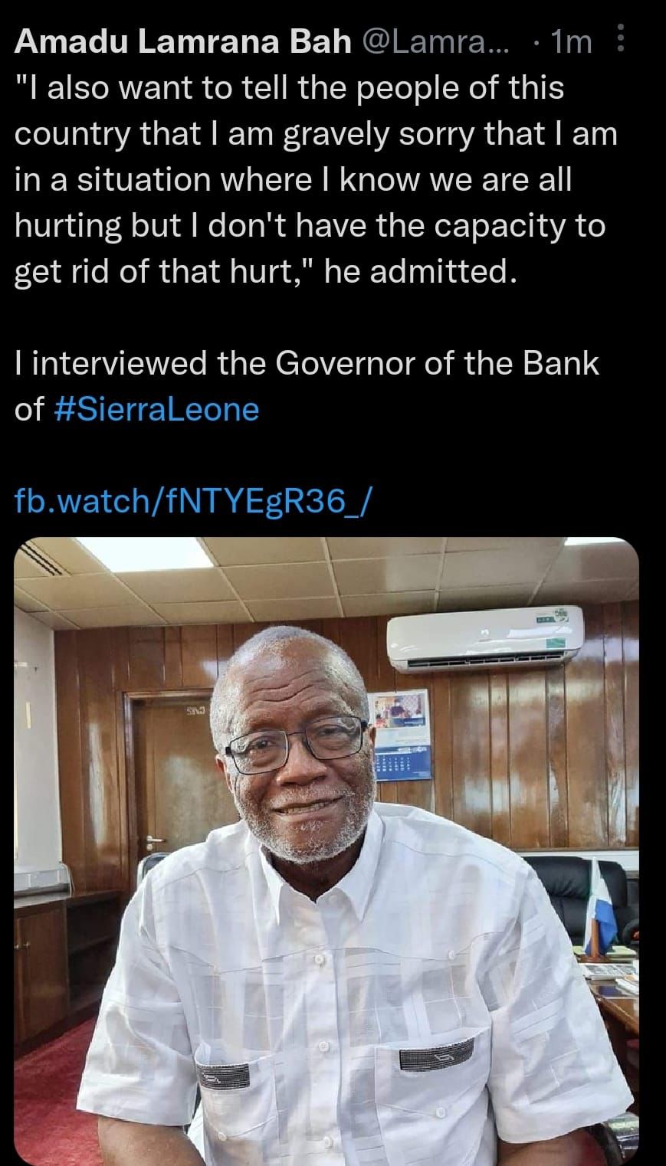Tap the "I interviewed the Governor" sentence

coord(307,385)
